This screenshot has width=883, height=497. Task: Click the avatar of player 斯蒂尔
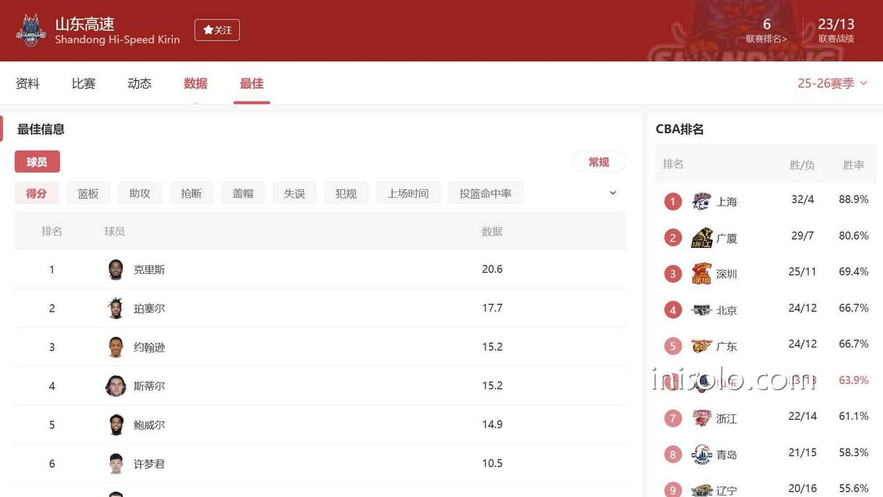[115, 385]
